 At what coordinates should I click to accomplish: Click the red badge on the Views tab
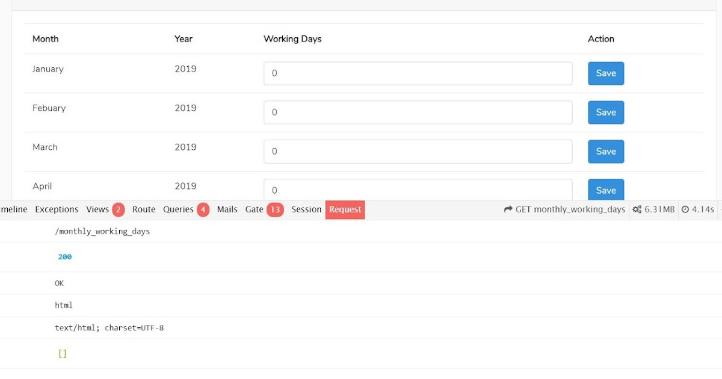click(x=118, y=210)
